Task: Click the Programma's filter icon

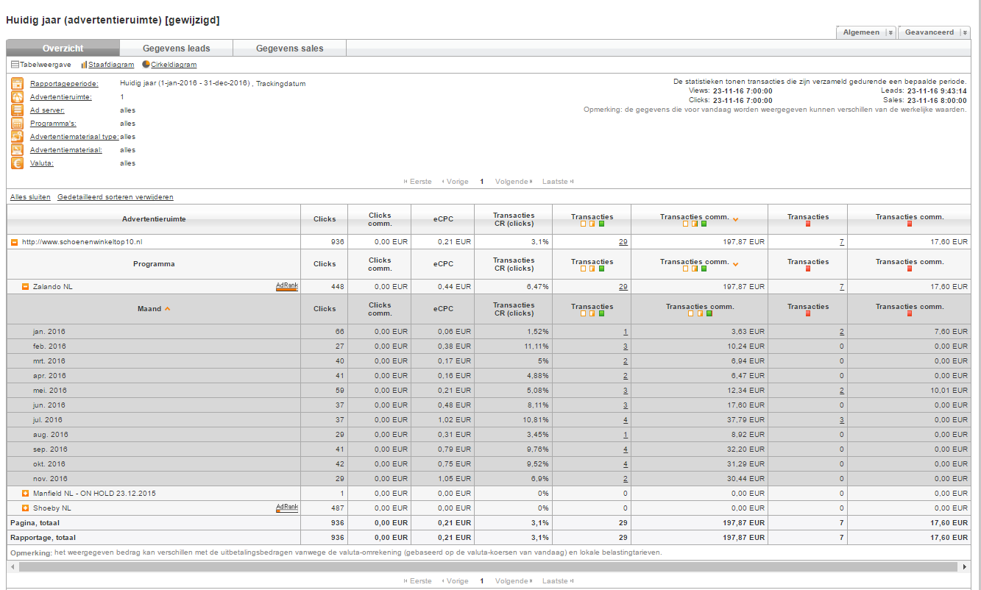Action: pos(18,124)
